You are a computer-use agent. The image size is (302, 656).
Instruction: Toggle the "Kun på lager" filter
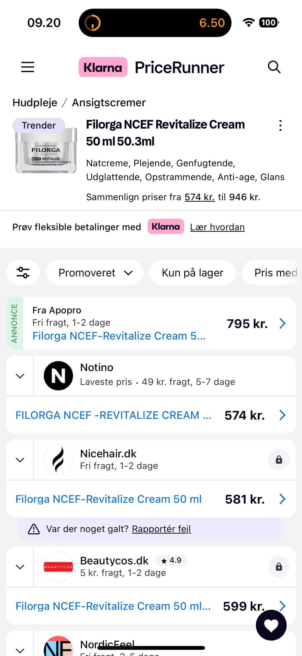point(193,273)
